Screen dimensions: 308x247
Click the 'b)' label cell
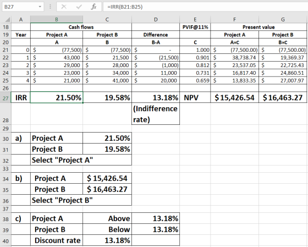[x=21, y=178]
